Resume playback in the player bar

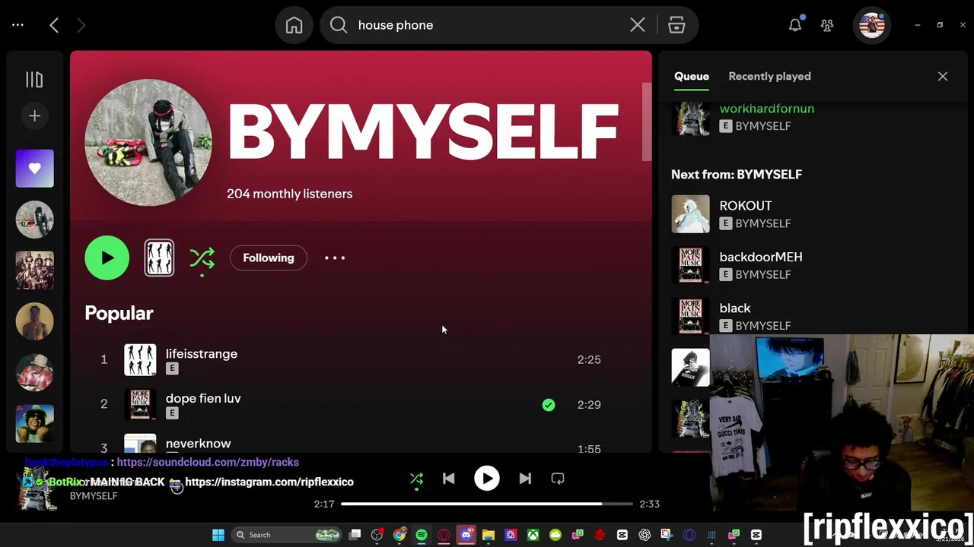tap(487, 479)
